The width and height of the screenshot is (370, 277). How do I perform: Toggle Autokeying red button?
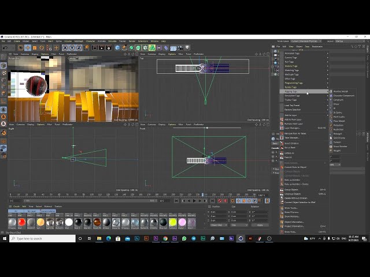point(225,201)
